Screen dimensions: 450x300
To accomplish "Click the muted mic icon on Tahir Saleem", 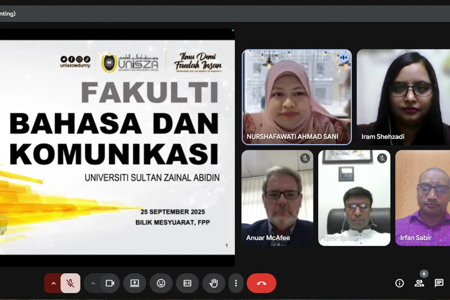I will pyautogui.click(x=382, y=158).
